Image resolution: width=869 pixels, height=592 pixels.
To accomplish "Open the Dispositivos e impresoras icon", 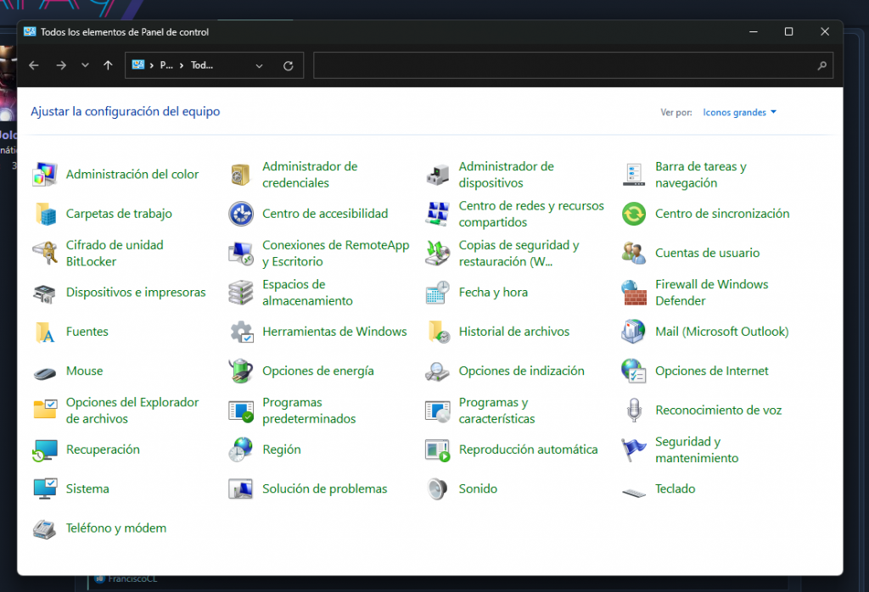I will click(x=44, y=293).
